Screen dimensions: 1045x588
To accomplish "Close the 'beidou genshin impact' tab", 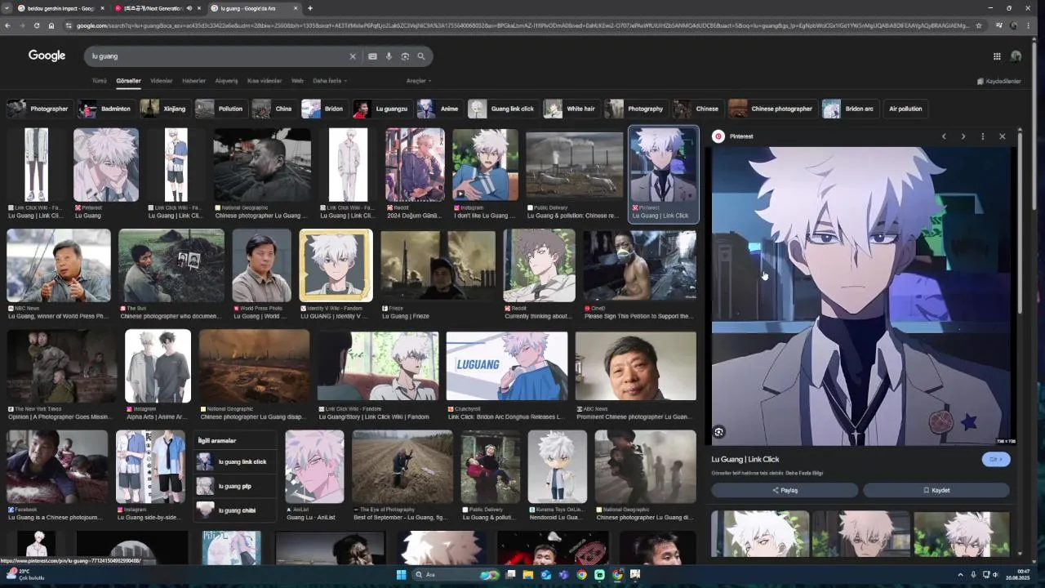I will point(102,8).
